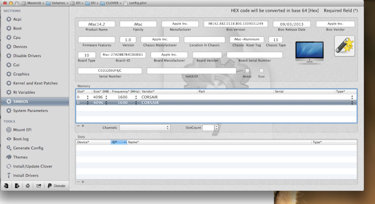Click the Product Name field iMac14,2
The image size is (375, 204).
point(97,24)
